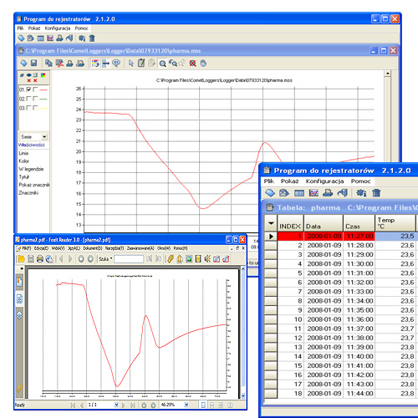Check the second checkbox for series 02
418x418 pixels.
(35, 99)
